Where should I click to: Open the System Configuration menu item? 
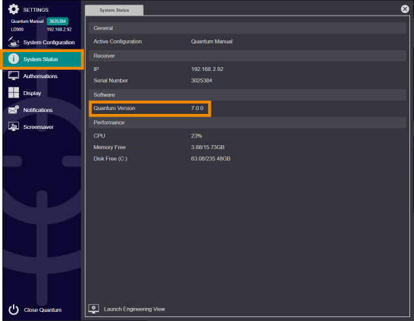click(x=49, y=42)
